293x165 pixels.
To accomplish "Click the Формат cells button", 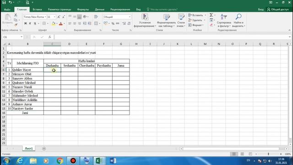I will point(195,25).
